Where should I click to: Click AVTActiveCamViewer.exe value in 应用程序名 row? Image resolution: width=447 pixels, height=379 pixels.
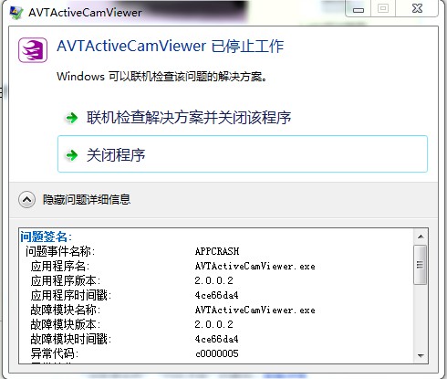pos(255,266)
